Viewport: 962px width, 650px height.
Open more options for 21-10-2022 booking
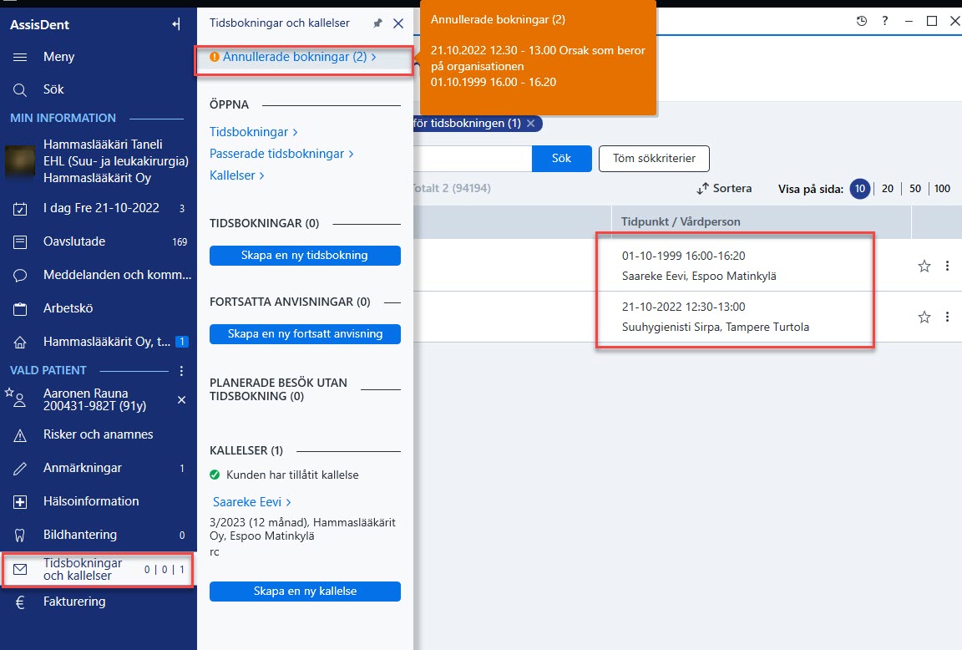point(947,317)
